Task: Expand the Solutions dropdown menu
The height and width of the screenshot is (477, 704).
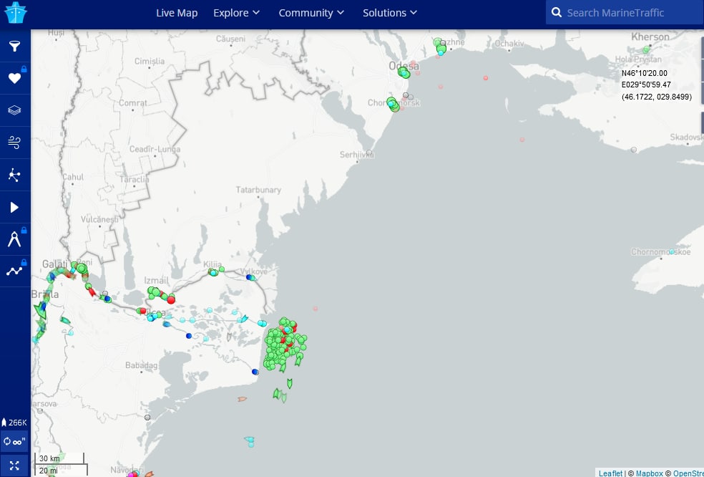Action: pyautogui.click(x=390, y=13)
